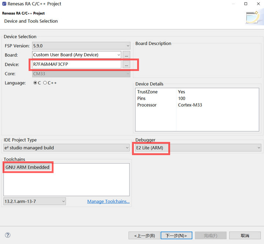Image resolution: width=264 pixels, height=244 pixels.
Task: Click the 取消 cancel button
Action: pos(245,236)
